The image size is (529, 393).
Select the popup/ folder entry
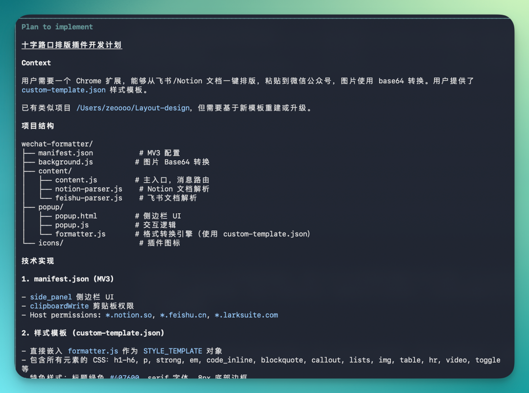point(51,207)
